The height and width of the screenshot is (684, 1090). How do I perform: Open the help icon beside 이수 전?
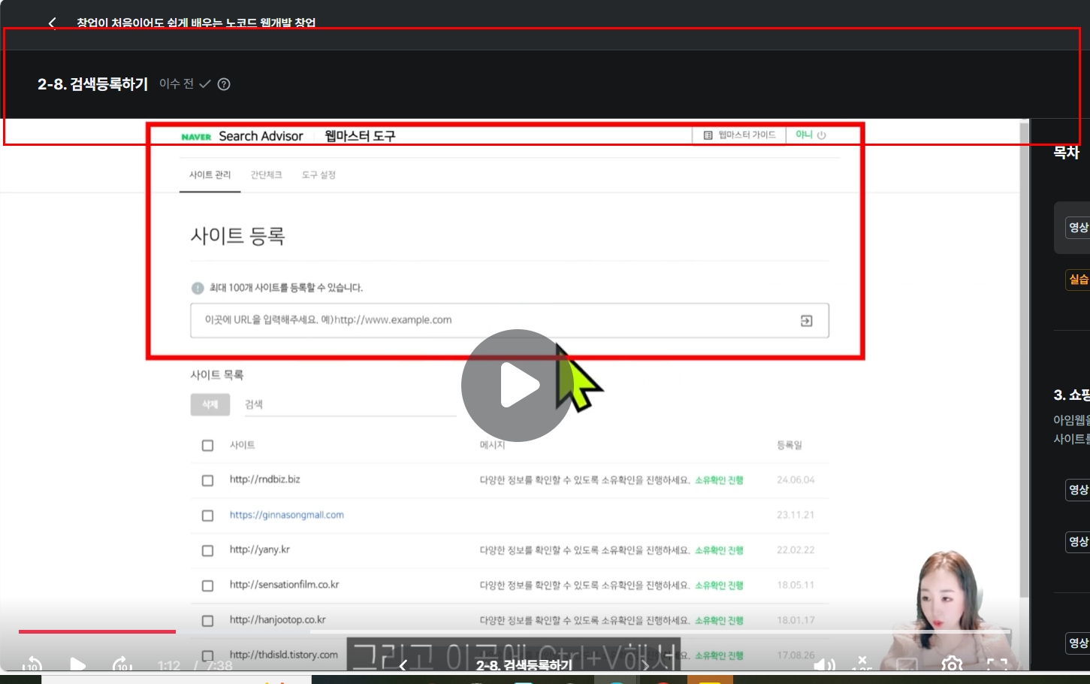pos(224,84)
